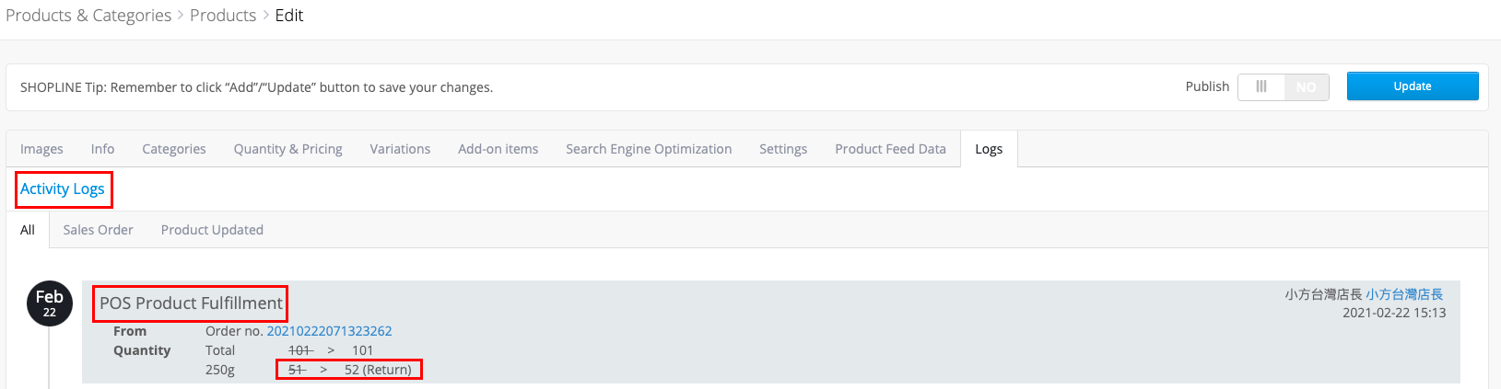Open the Add-on items tab

498,149
